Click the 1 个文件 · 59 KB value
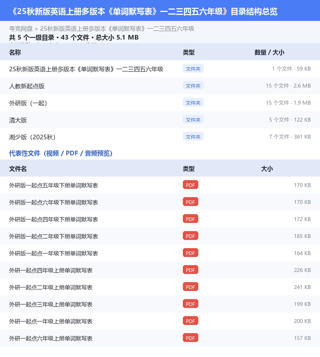 (291, 69)
